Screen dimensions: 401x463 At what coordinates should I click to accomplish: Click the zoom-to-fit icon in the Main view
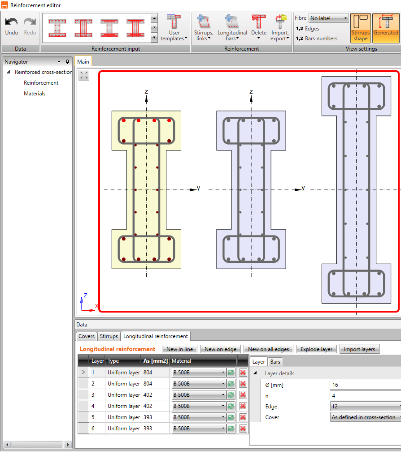(x=84, y=75)
